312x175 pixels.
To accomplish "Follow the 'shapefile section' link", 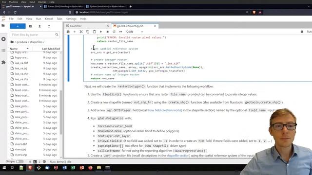I will [178, 156].
